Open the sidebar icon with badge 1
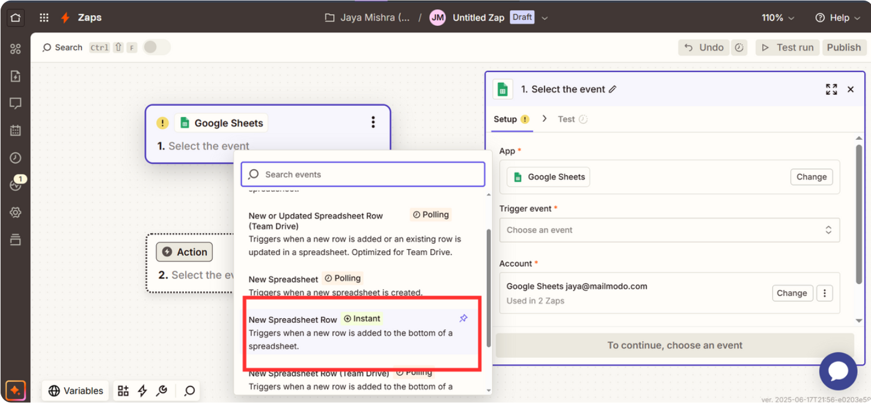 coord(16,184)
